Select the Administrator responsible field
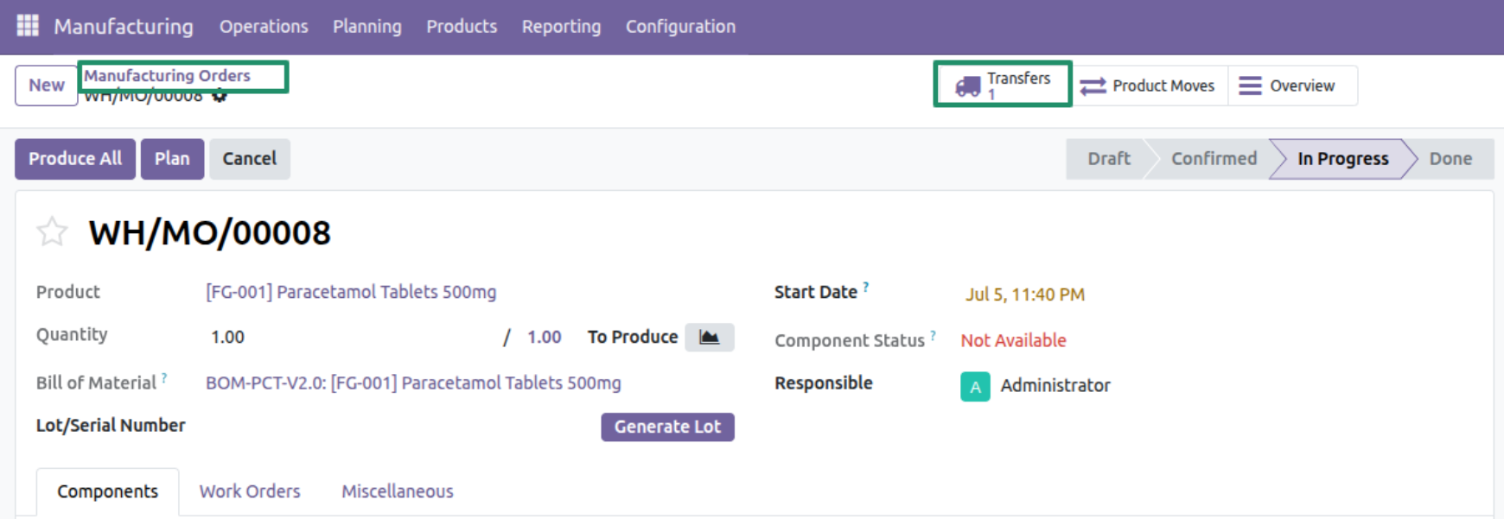 [x=1055, y=386]
